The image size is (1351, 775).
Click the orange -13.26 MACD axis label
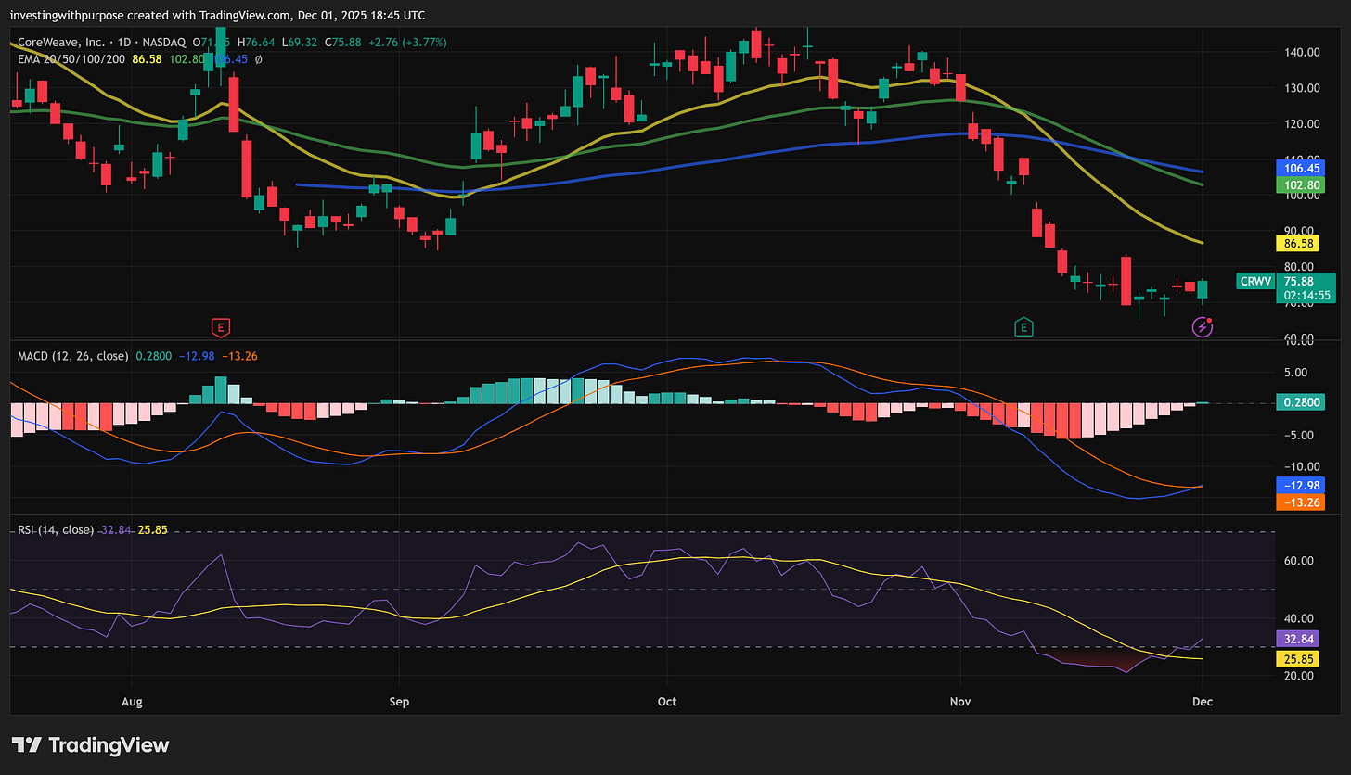point(1302,502)
